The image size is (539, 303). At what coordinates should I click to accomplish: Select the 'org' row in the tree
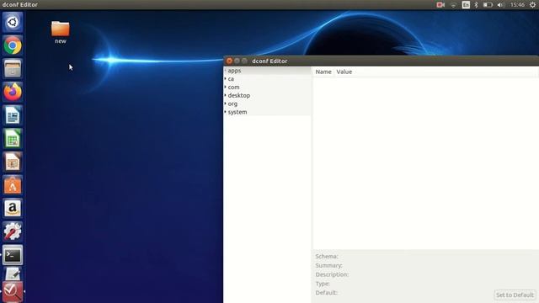(x=268, y=104)
